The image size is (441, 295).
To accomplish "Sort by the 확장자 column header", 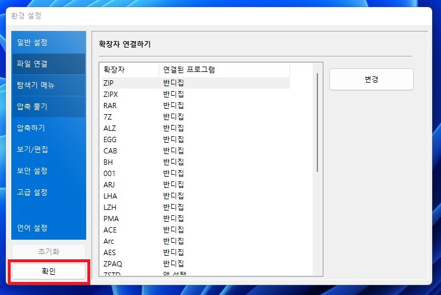I will (x=131, y=70).
